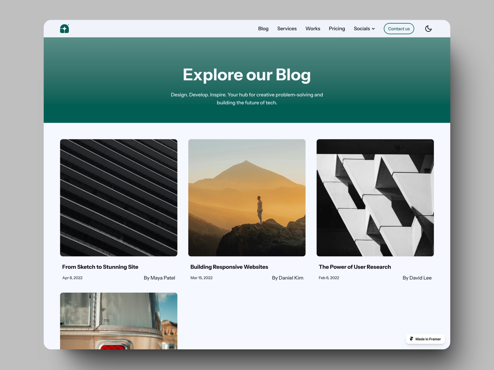Click the Framer logo icon in the badge
Viewport: 494px width, 370px height.
(412, 339)
